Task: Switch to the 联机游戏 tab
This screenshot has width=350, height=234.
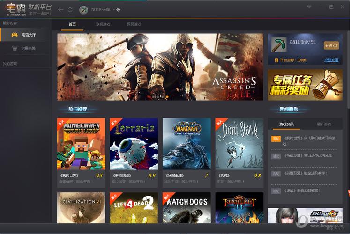Action: coord(103,24)
